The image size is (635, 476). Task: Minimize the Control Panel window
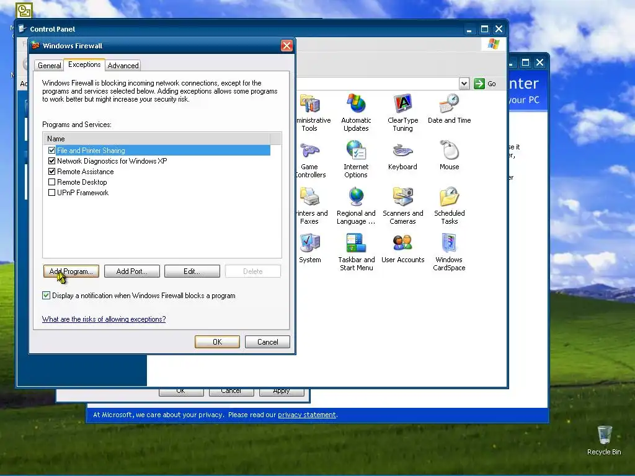pyautogui.click(x=469, y=29)
